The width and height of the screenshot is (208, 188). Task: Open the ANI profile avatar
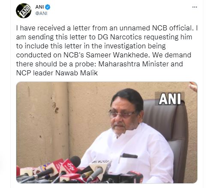24,11
